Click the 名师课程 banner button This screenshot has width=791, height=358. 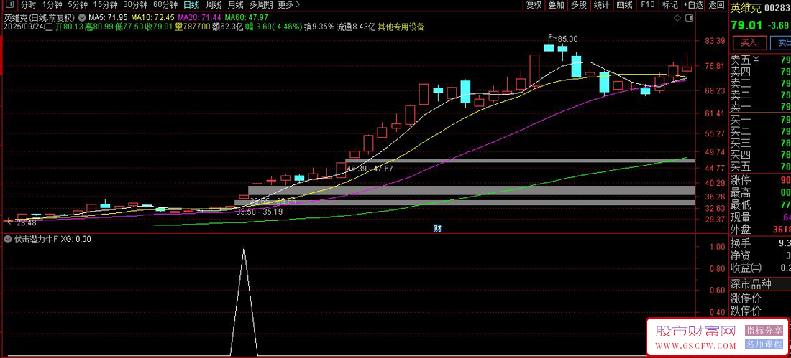[x=764, y=344]
